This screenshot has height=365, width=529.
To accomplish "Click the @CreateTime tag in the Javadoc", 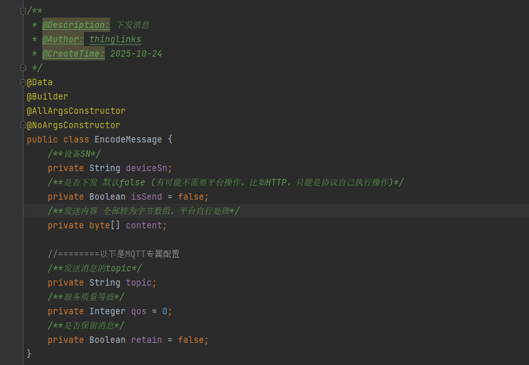I will [x=73, y=53].
